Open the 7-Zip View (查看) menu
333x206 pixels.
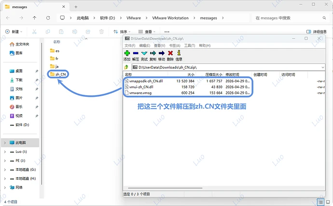159,45
